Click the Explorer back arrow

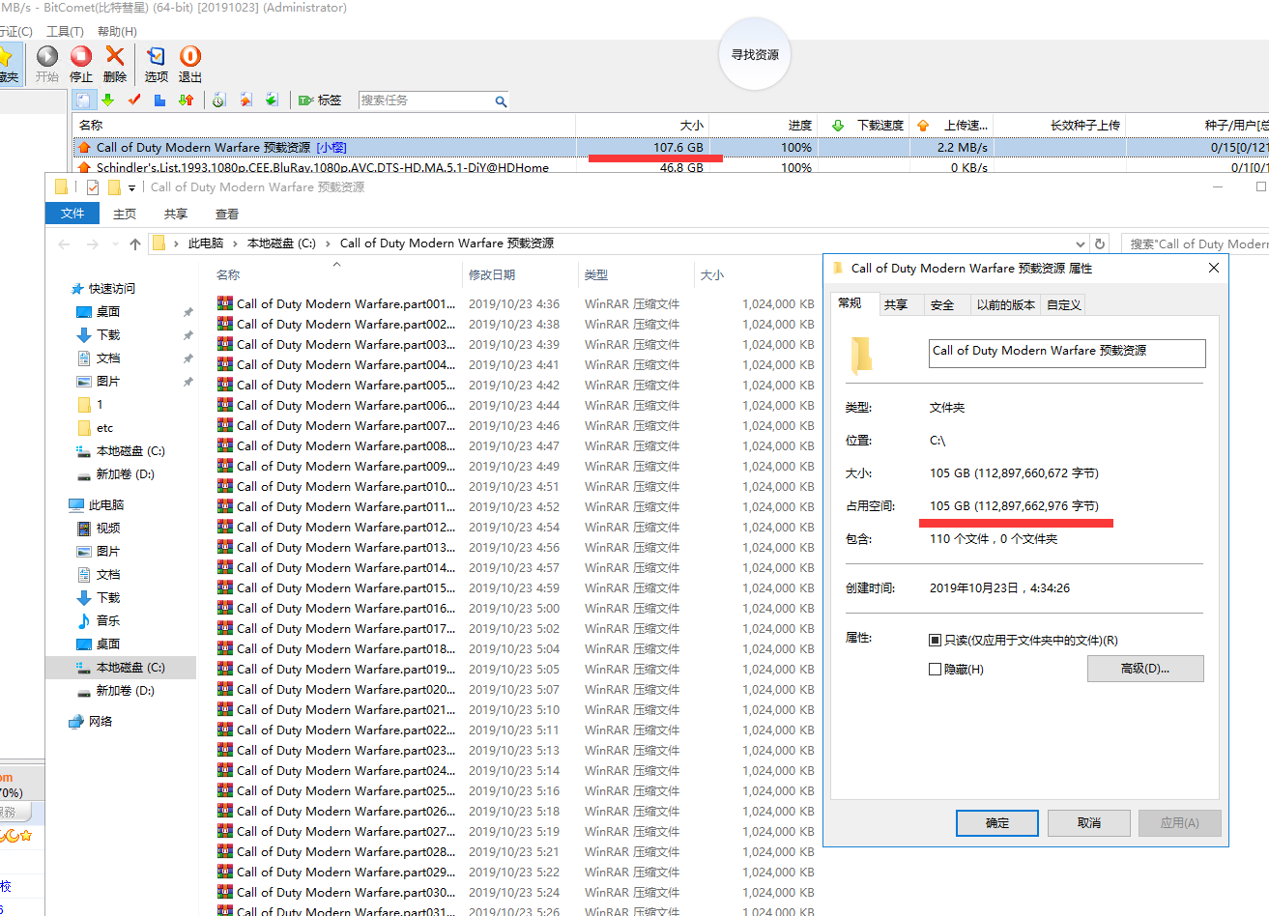pos(65,243)
